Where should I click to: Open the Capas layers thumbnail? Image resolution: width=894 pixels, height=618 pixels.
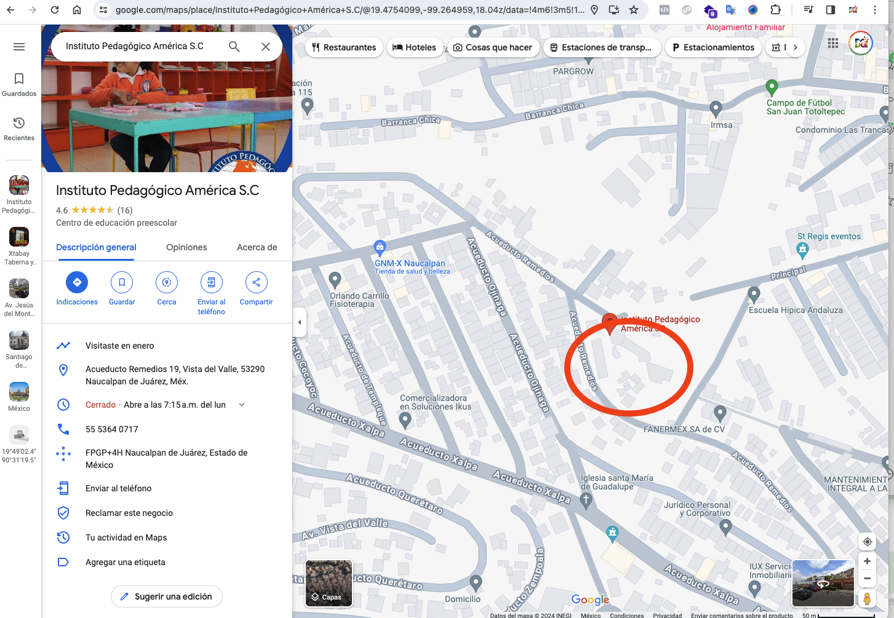tap(329, 583)
